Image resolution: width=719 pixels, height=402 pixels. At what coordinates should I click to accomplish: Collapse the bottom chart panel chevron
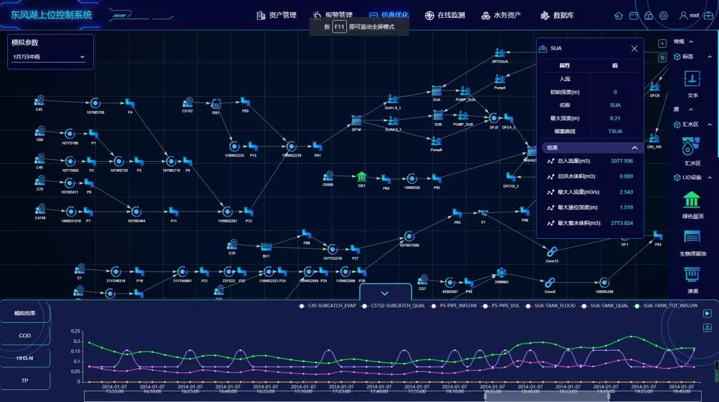point(385,293)
